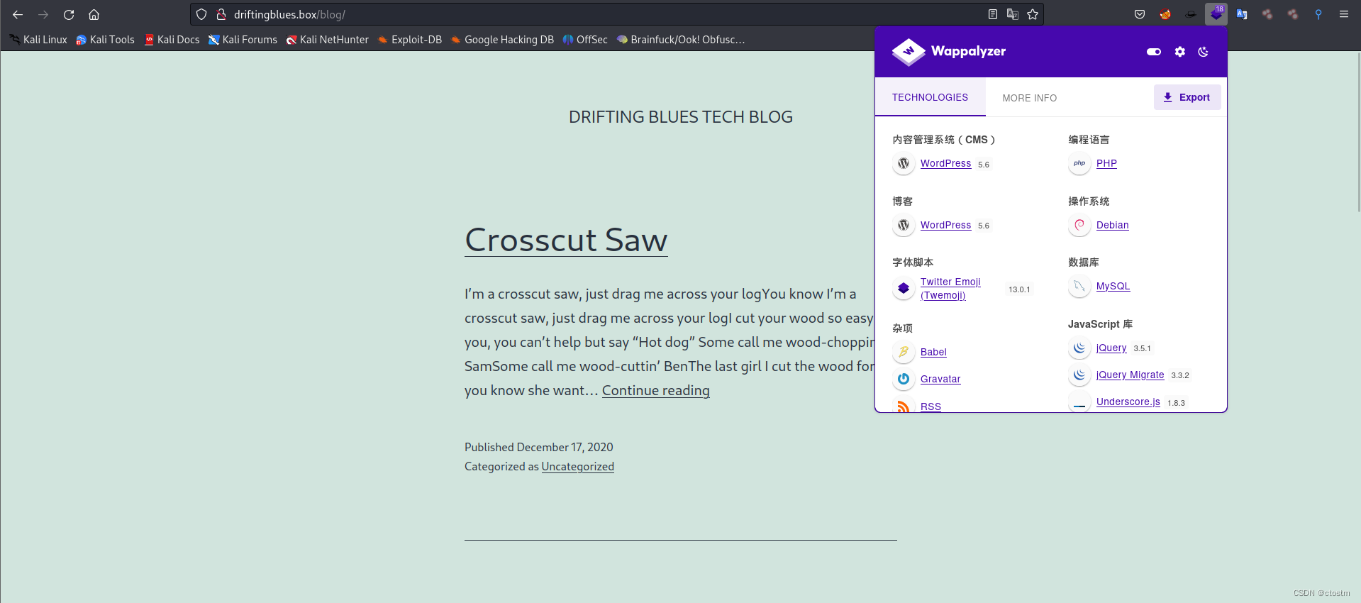Screen dimensions: 1361x603
Task: Click the forward navigation arrow
Action: [43, 14]
